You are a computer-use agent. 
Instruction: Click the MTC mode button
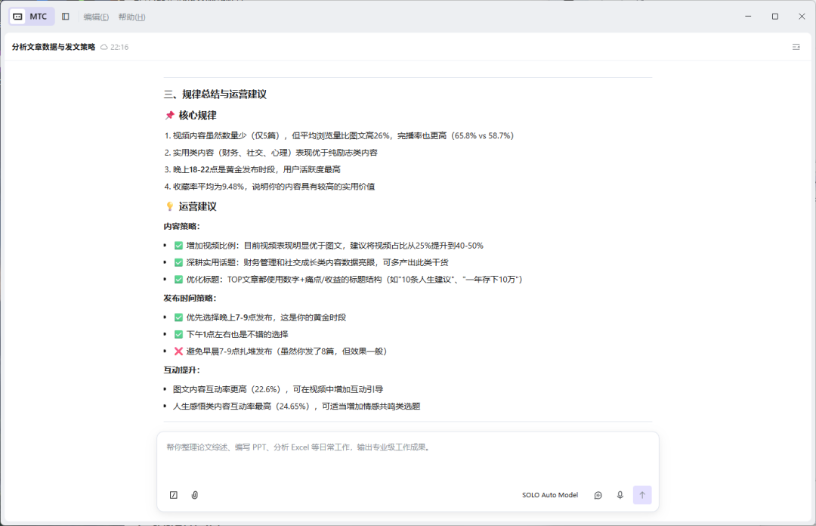pos(31,17)
